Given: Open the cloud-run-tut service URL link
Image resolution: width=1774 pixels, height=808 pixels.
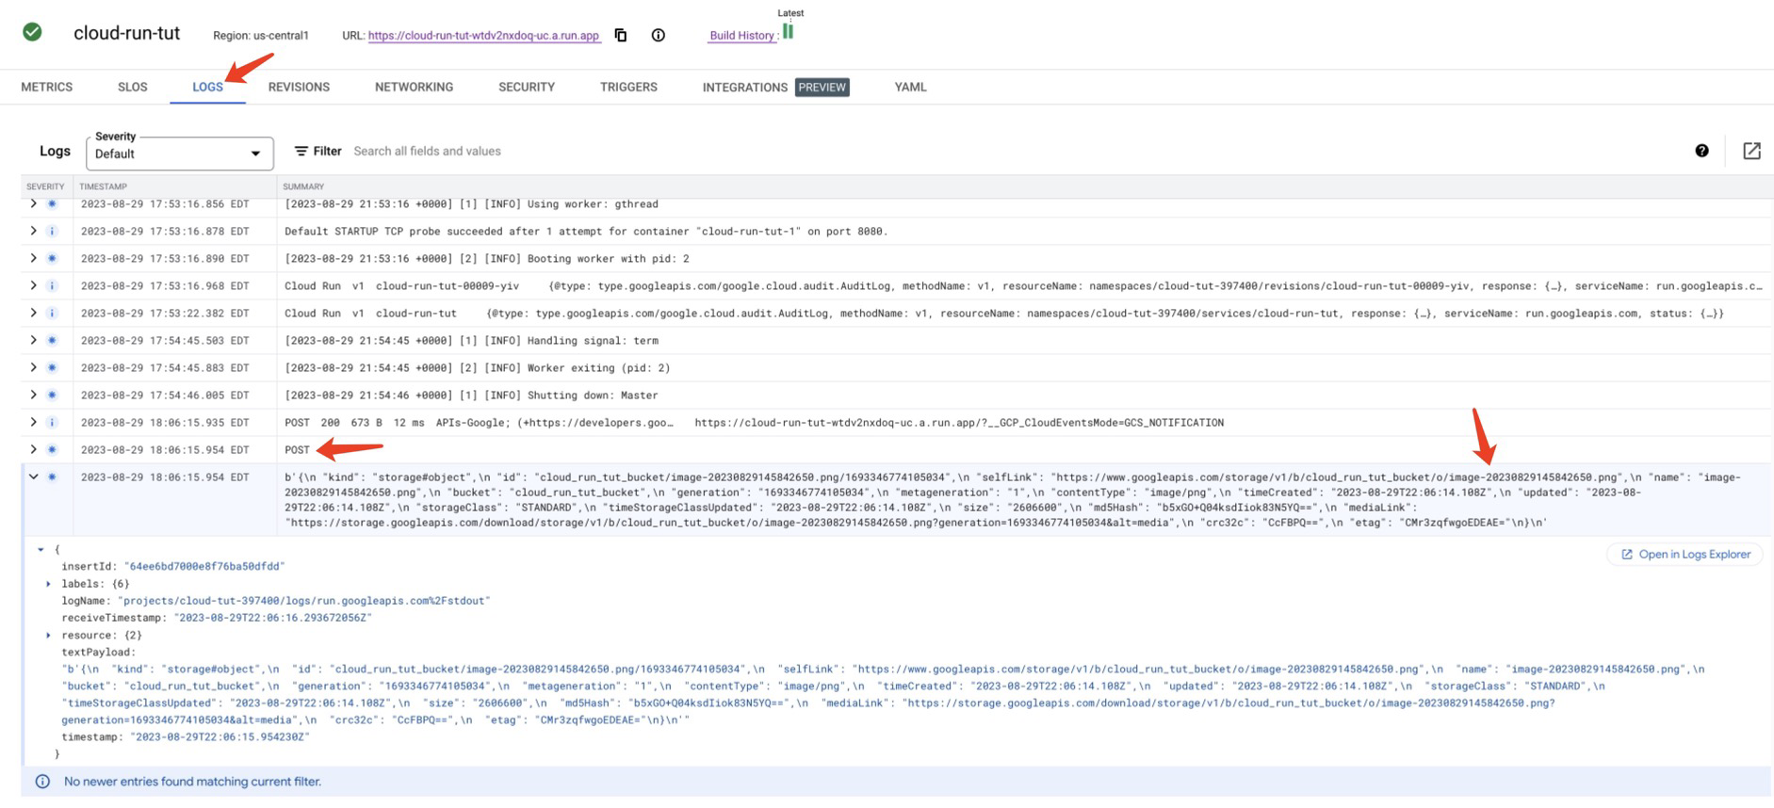Looking at the screenshot, I should click(x=483, y=36).
